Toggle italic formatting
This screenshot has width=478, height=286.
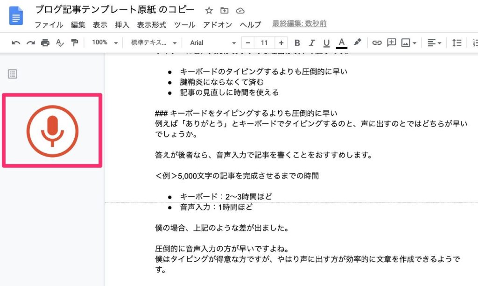tap(312, 43)
